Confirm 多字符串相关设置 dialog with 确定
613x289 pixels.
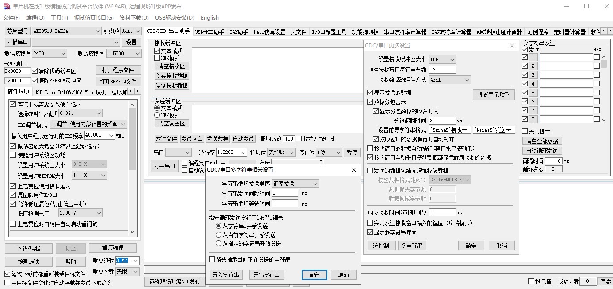tap(314, 275)
